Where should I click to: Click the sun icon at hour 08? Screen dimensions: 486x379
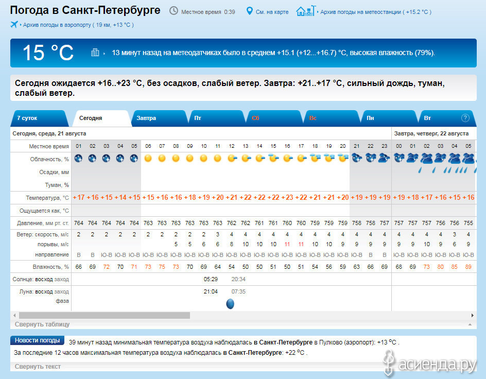click(x=176, y=159)
